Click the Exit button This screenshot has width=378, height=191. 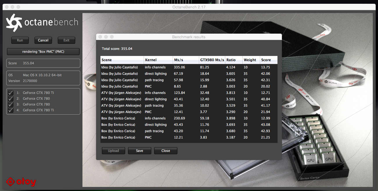click(x=66, y=40)
